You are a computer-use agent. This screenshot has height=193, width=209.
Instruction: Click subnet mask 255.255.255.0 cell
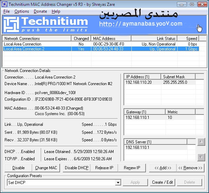(x=175, y=82)
